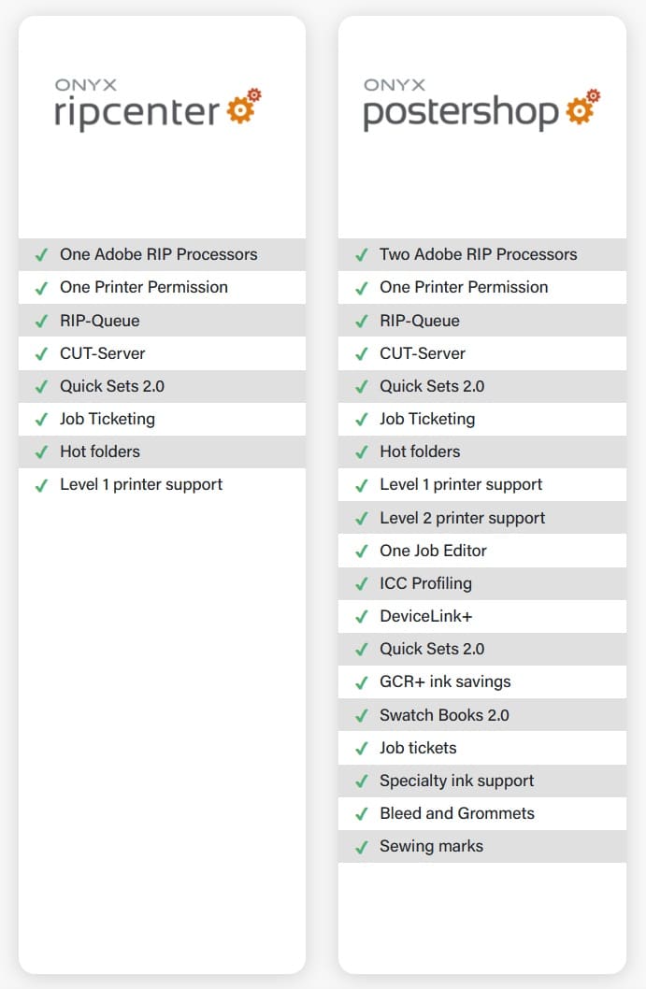Image resolution: width=646 pixels, height=989 pixels.
Task: Click ripcenter's One Printer Permission text
Action: pos(144,287)
